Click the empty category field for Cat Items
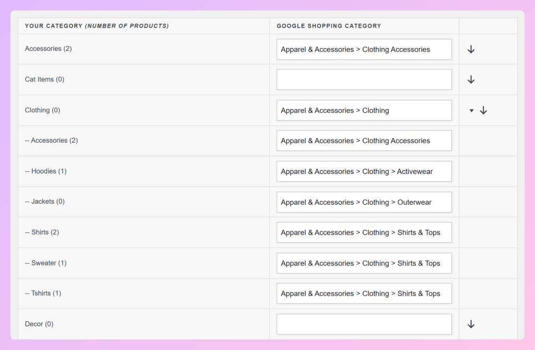This screenshot has height=350, width=535. (x=364, y=79)
